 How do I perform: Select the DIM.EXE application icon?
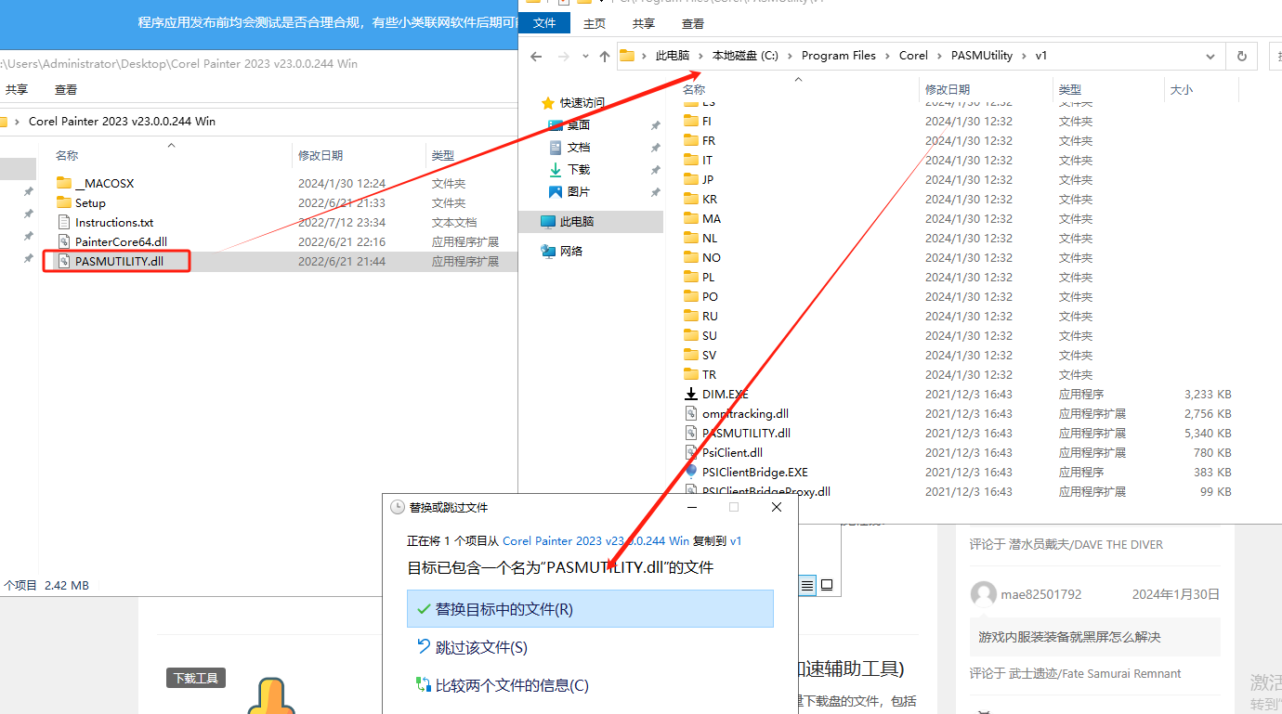tap(691, 394)
